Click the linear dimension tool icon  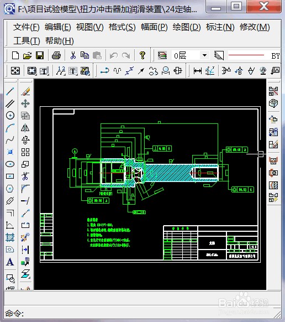(x=197, y=71)
